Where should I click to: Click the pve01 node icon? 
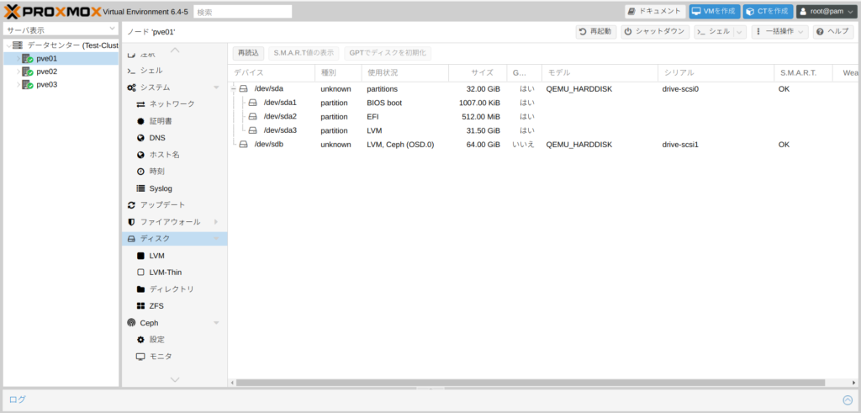(28, 58)
